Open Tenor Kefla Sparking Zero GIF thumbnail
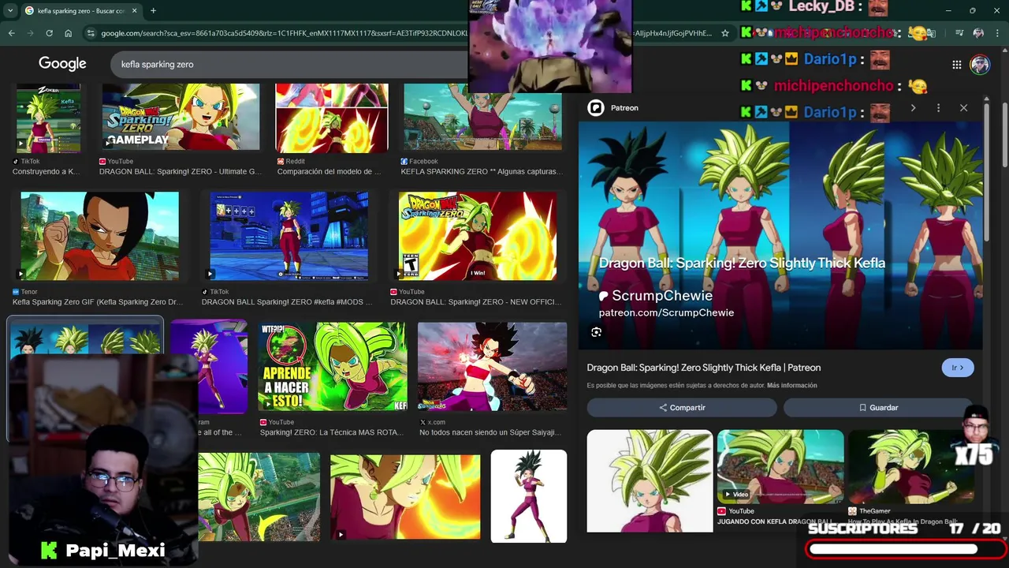 (100, 236)
